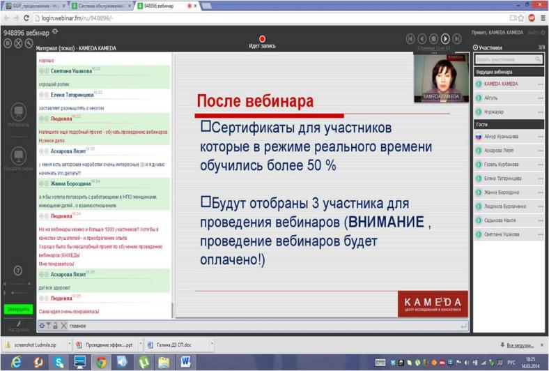Image resolution: width=549 pixels, height=371 pixels.
Task: Select participant Гозель Курбанова in the list
Action: 509,165
